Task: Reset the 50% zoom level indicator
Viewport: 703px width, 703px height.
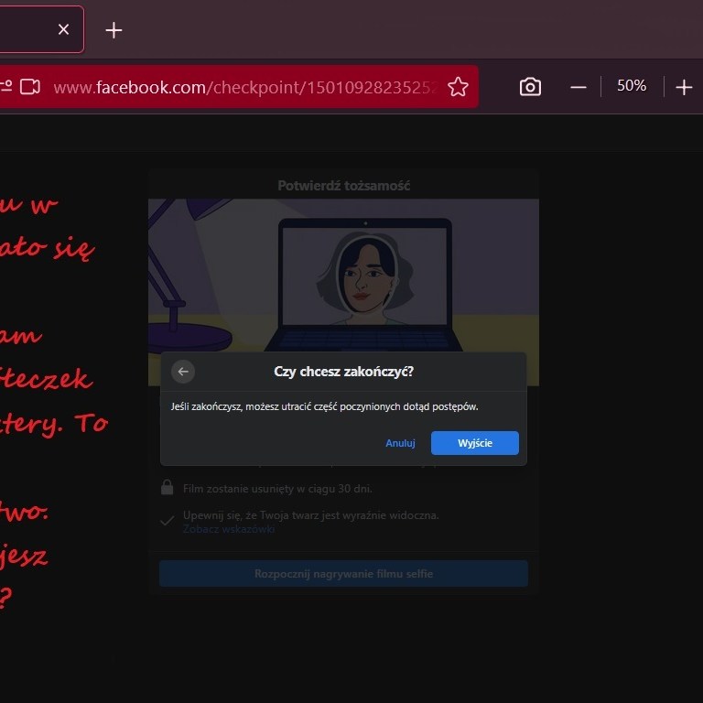Action: [631, 86]
